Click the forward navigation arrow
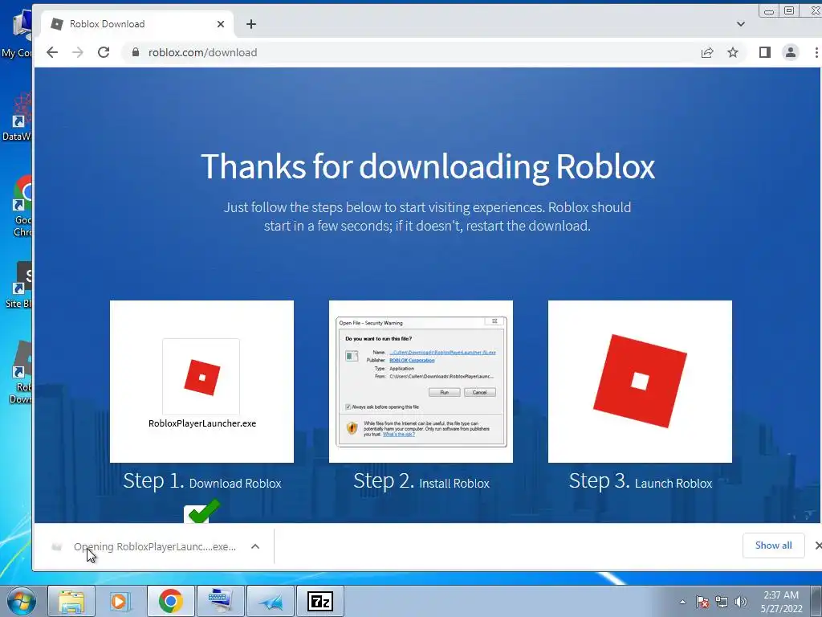 point(78,52)
